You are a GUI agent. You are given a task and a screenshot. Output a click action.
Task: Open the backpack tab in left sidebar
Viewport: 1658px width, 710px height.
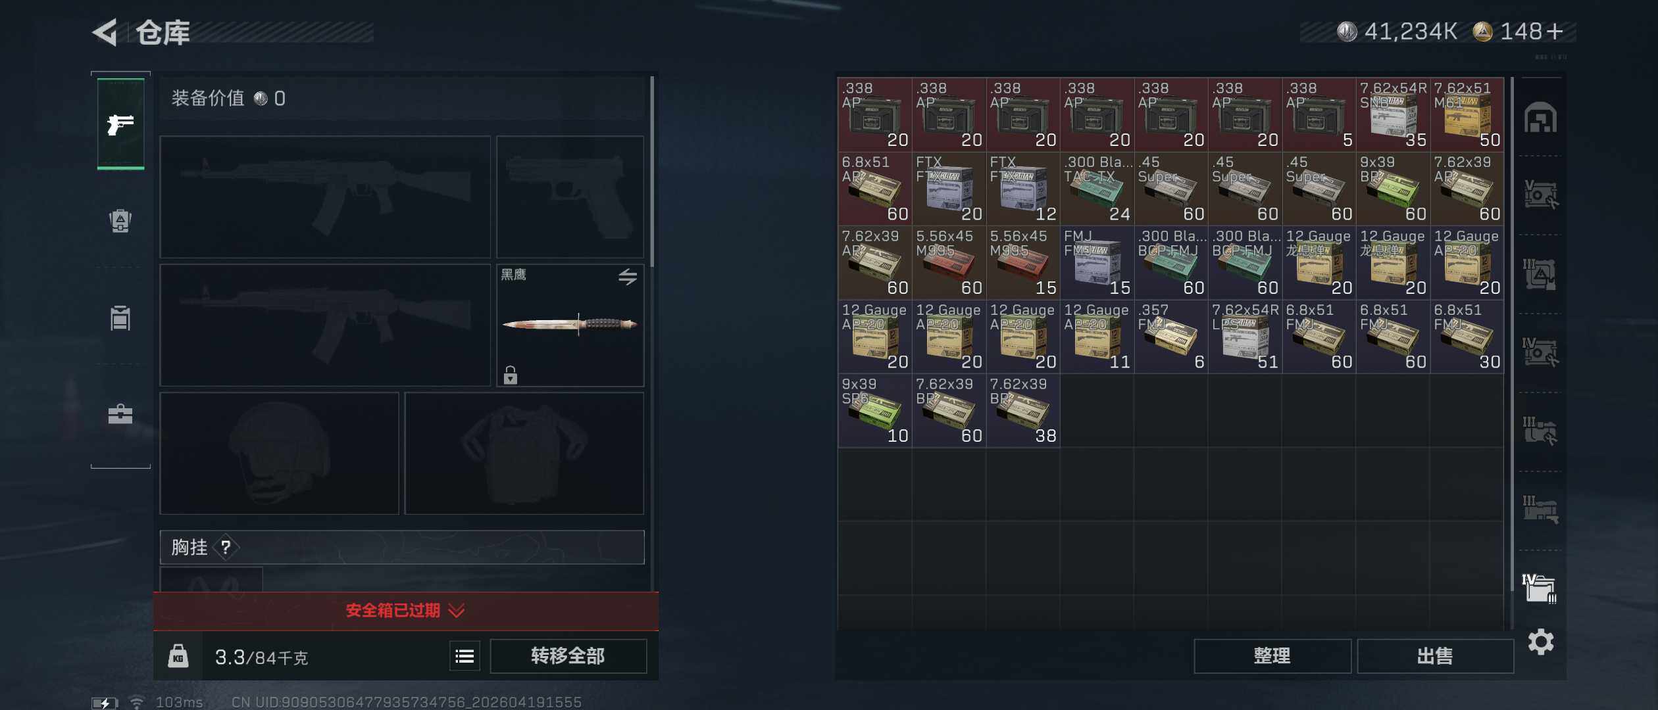click(x=120, y=221)
